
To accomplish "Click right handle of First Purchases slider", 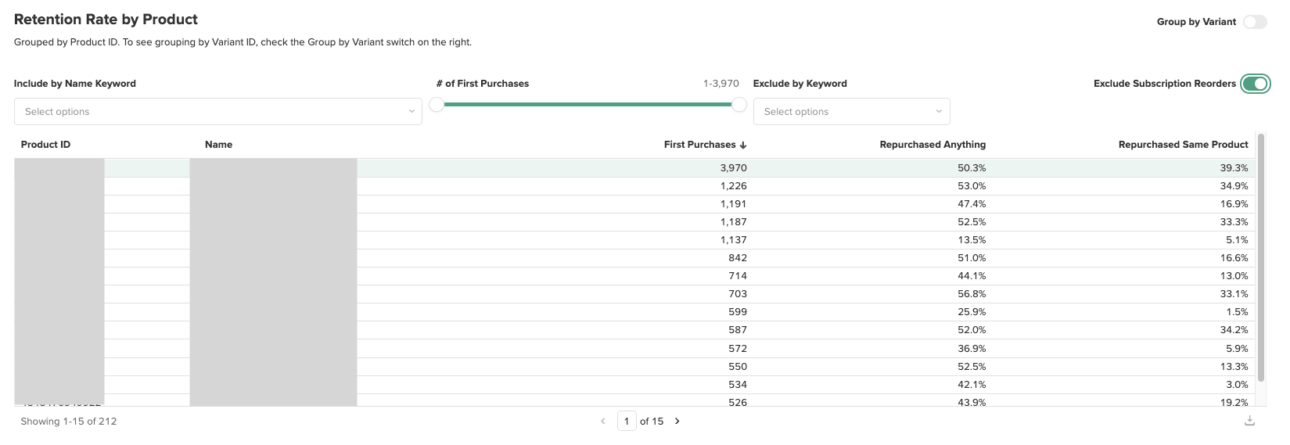I will click(738, 104).
